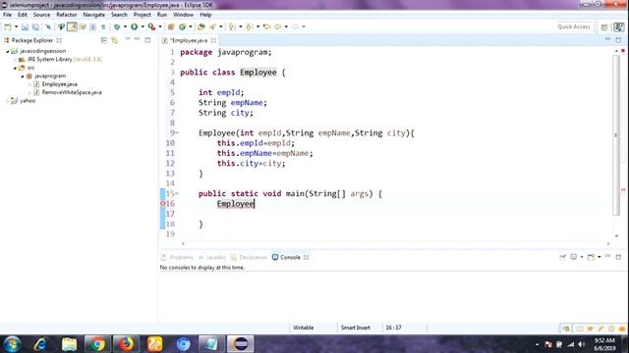629x353 pixels.
Task: Expand the yahoo project node
Action: 7,101
